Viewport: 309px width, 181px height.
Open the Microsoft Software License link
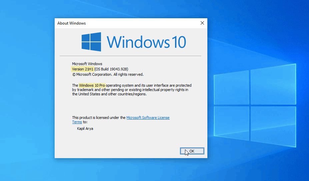click(148, 118)
